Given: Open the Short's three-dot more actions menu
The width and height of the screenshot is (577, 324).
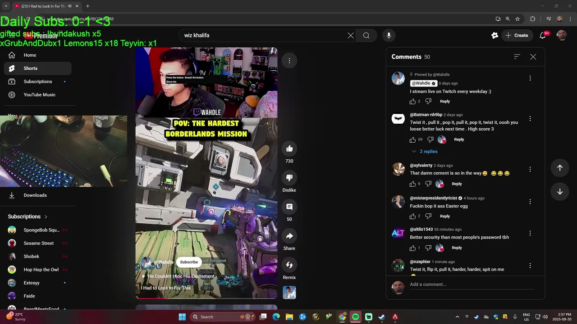Looking at the screenshot, I should [289, 61].
